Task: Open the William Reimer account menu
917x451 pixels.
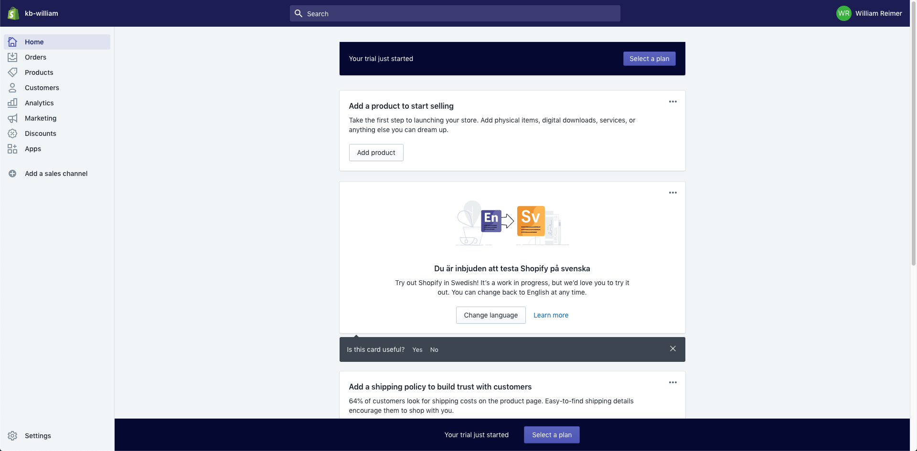Action: 869,13
